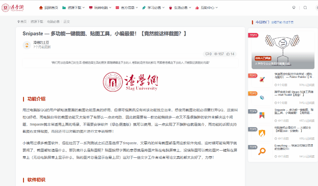Click the large Slag University banner image
Image resolution: width=318 pixels, height=186 pixels.
point(130,82)
